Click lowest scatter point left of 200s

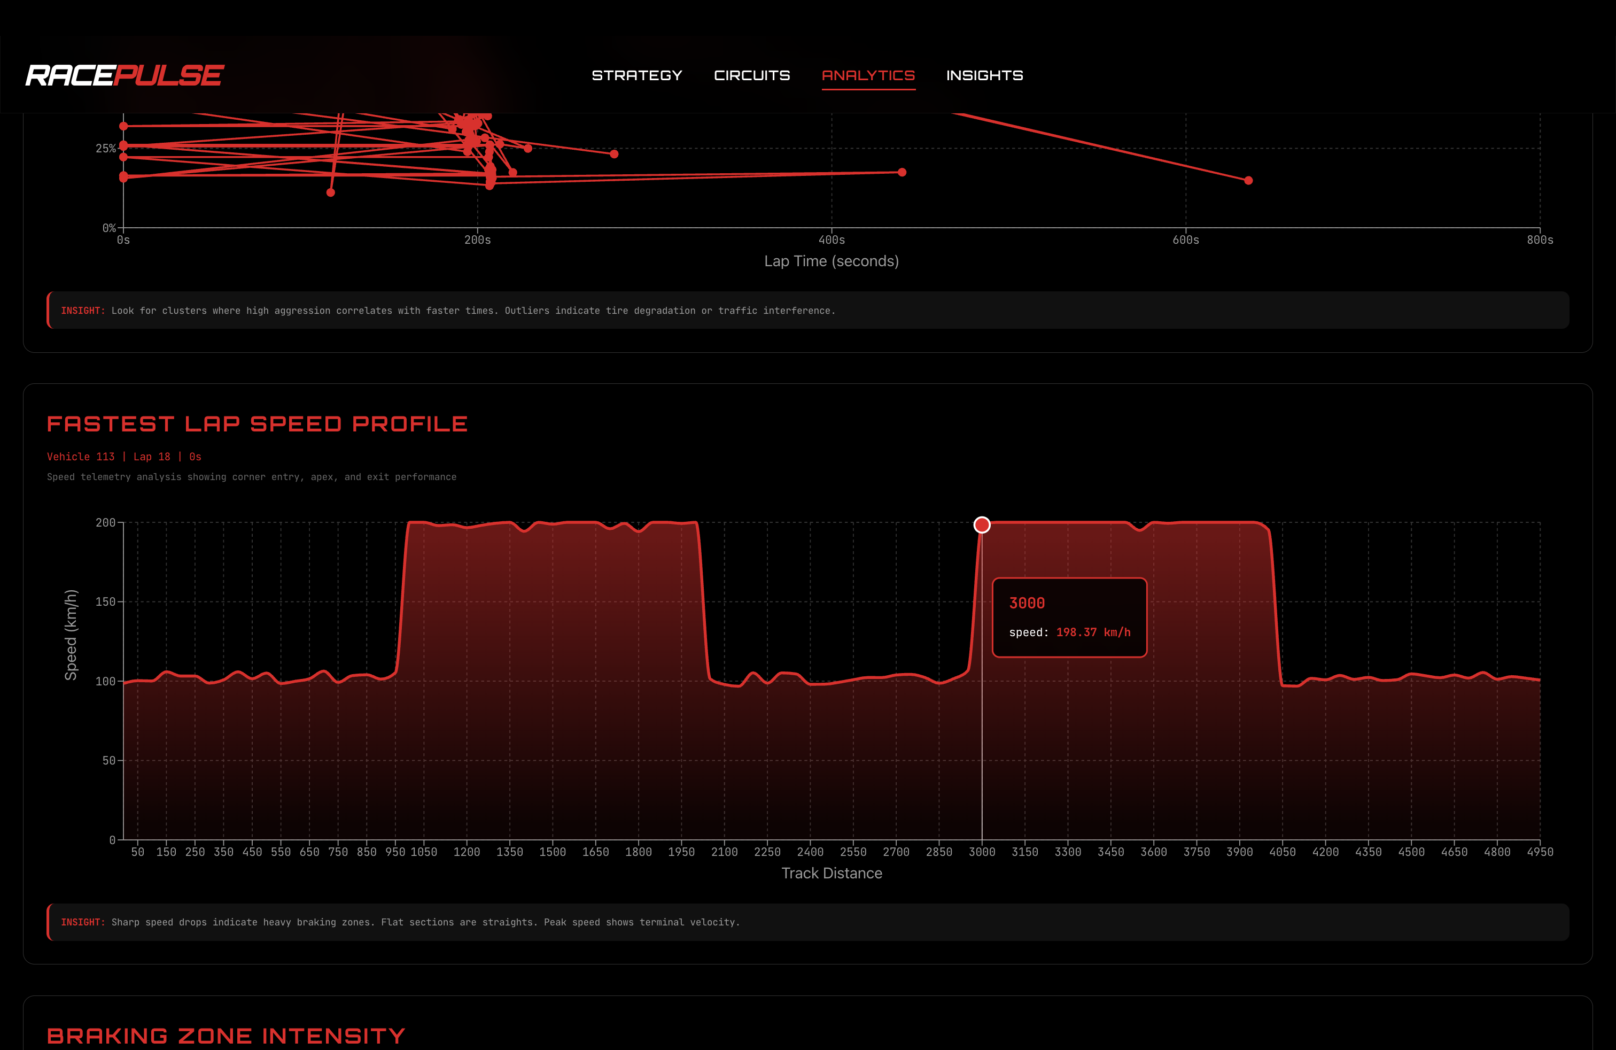tap(331, 193)
